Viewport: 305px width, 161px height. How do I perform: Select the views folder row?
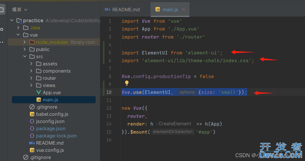coord(54,85)
